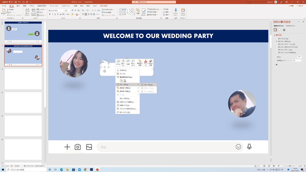The width and height of the screenshot is (306, 172).
Task: Click コピー(C) in the context menu
Action: [x=122, y=74]
